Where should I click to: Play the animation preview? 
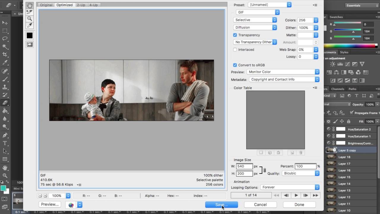click(296, 195)
